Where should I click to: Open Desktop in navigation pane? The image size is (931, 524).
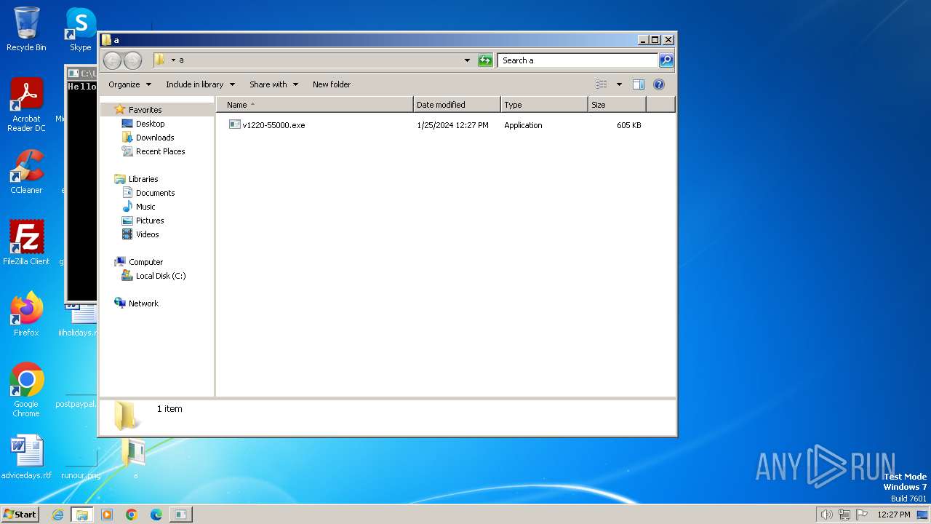click(x=150, y=124)
